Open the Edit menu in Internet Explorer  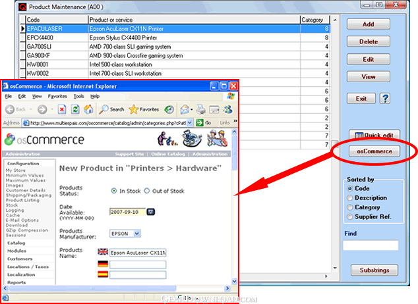tap(22, 96)
